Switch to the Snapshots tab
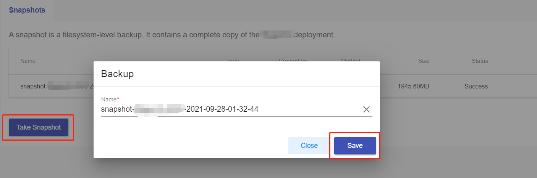 click(27, 10)
